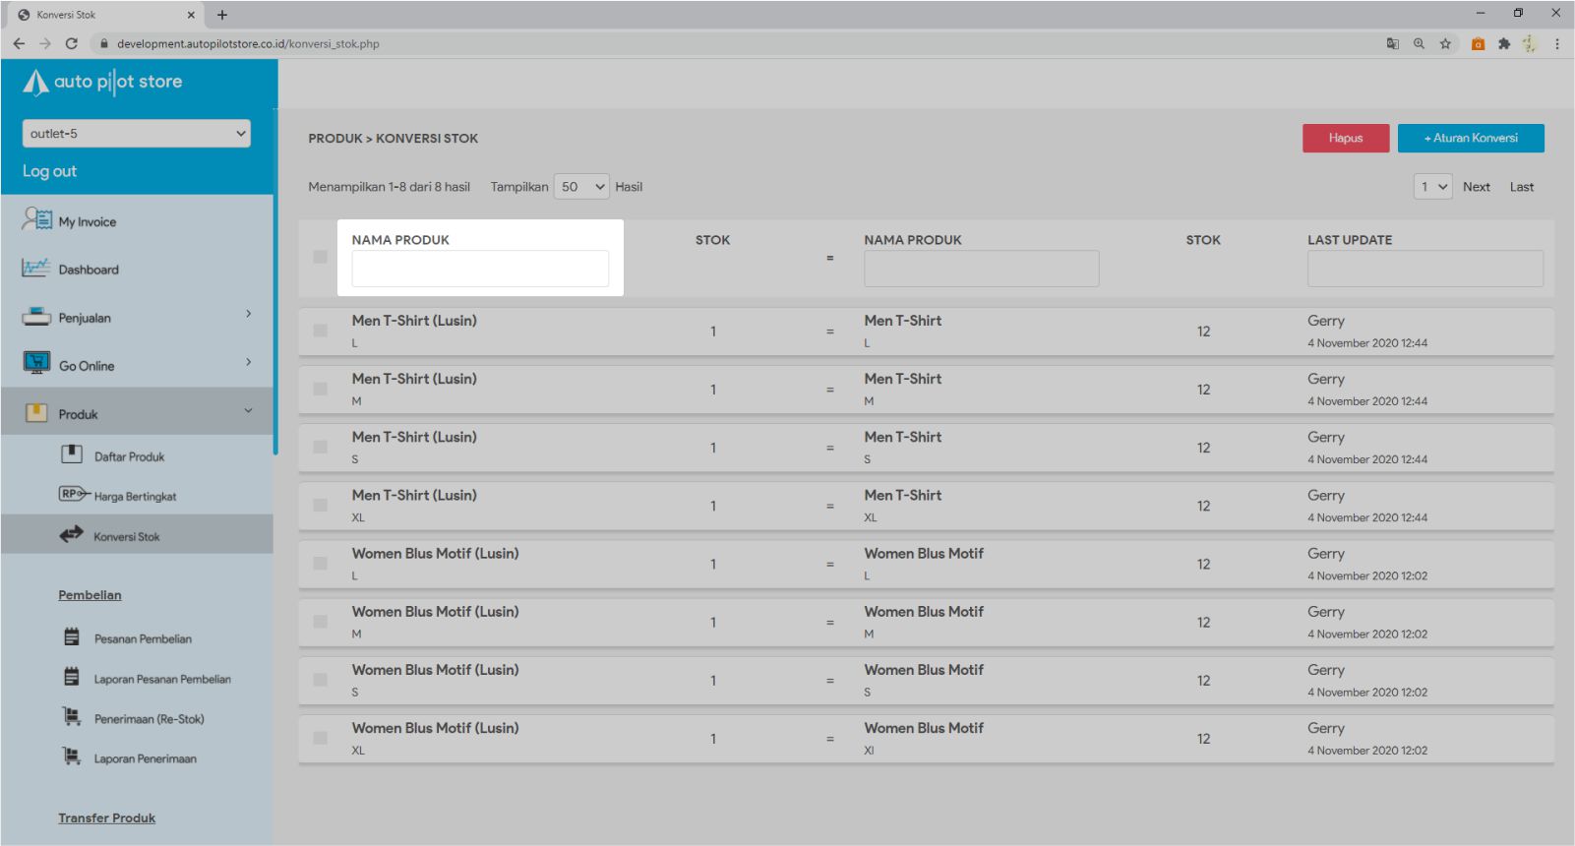Screen dimensions: 1575x846
Task: Select the Women Blus Motif (Lusin) XL checkbox
Action: pos(320,738)
